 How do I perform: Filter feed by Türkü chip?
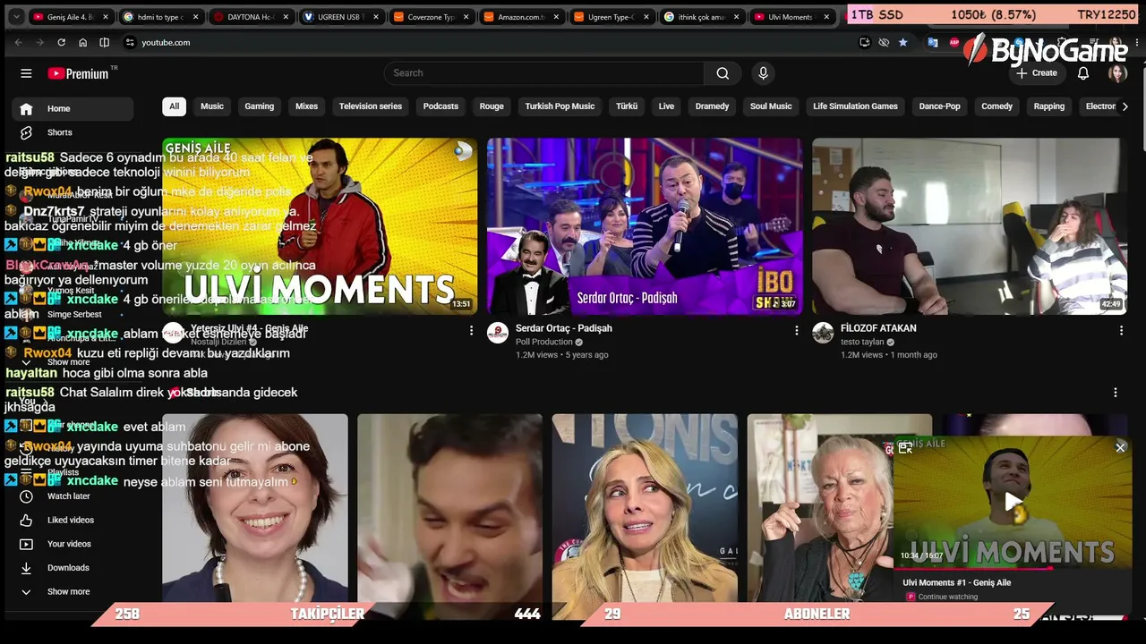click(x=627, y=106)
